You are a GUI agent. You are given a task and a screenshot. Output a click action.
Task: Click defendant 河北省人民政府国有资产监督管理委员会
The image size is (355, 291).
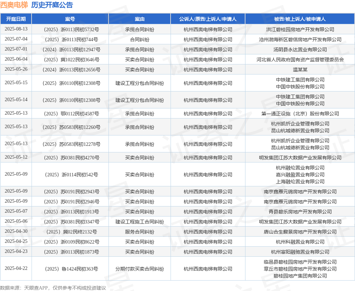click(300, 60)
